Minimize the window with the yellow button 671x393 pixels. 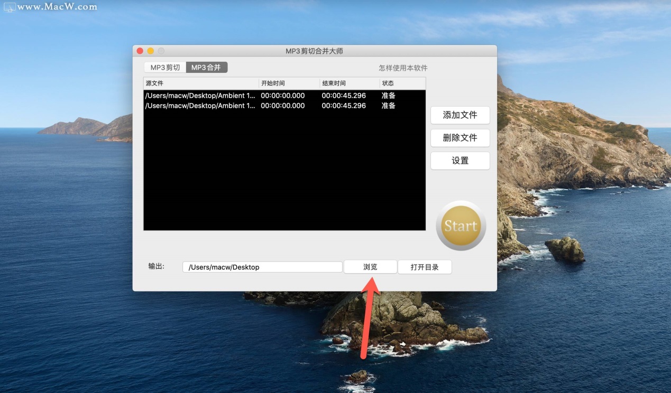pos(150,51)
